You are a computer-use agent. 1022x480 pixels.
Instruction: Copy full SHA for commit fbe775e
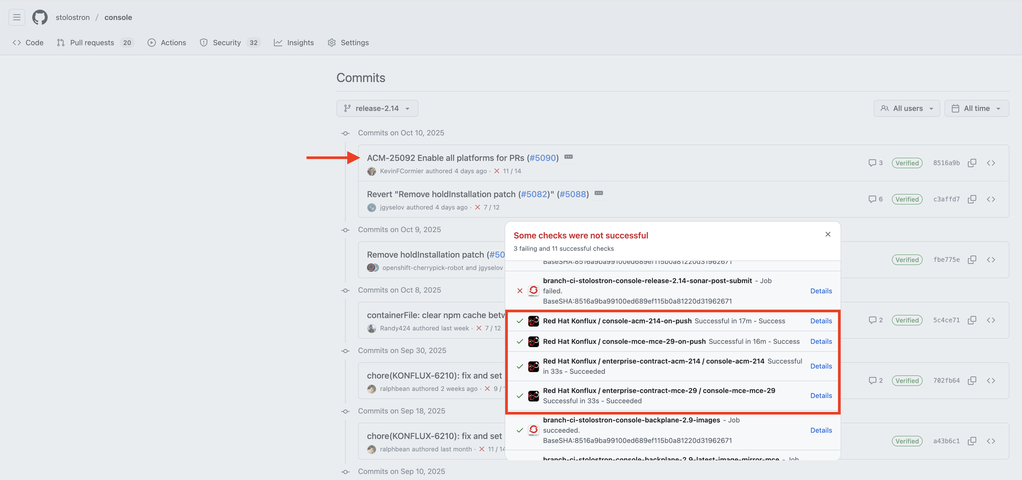pos(972,260)
